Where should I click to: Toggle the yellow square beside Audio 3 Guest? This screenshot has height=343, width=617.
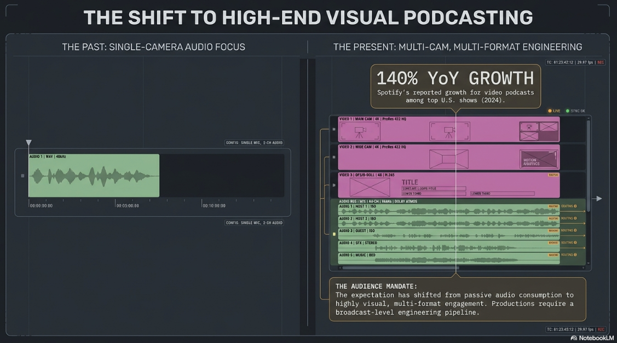click(x=334, y=234)
